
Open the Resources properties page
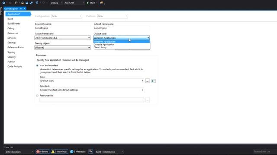tap(13, 33)
